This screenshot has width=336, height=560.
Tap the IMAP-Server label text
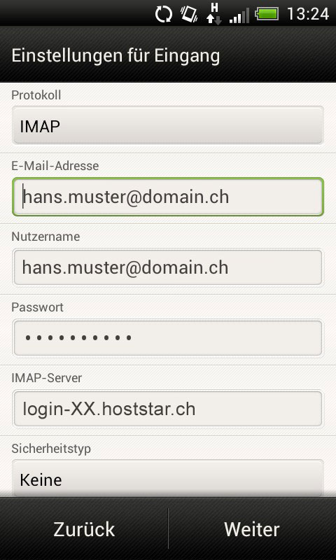point(46,378)
